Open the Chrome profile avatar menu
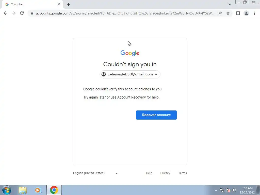Viewport: 260px width, 195px height. pyautogui.click(x=246, y=13)
